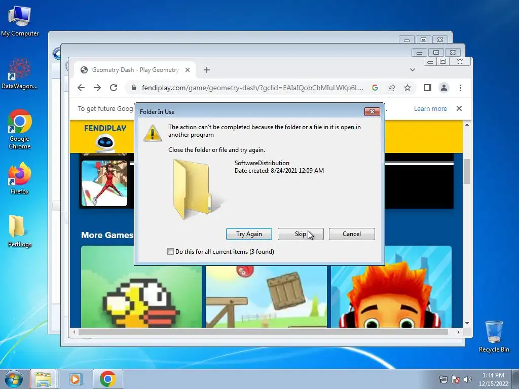Click the More Games heading
519x389 pixels.
click(107, 235)
